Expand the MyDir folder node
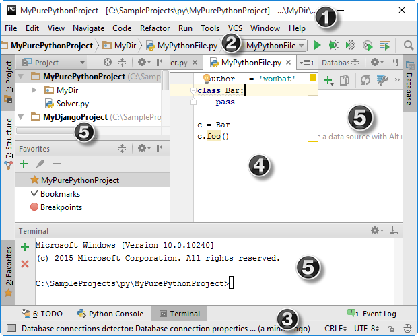Viewport: 418px width, 336px height. coord(34,90)
